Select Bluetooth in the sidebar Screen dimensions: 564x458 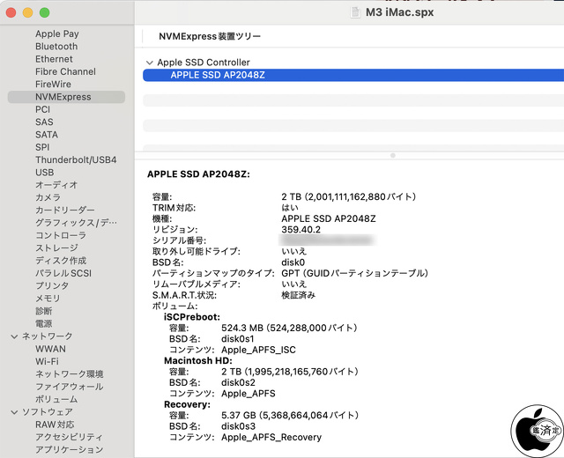pyautogui.click(x=56, y=47)
